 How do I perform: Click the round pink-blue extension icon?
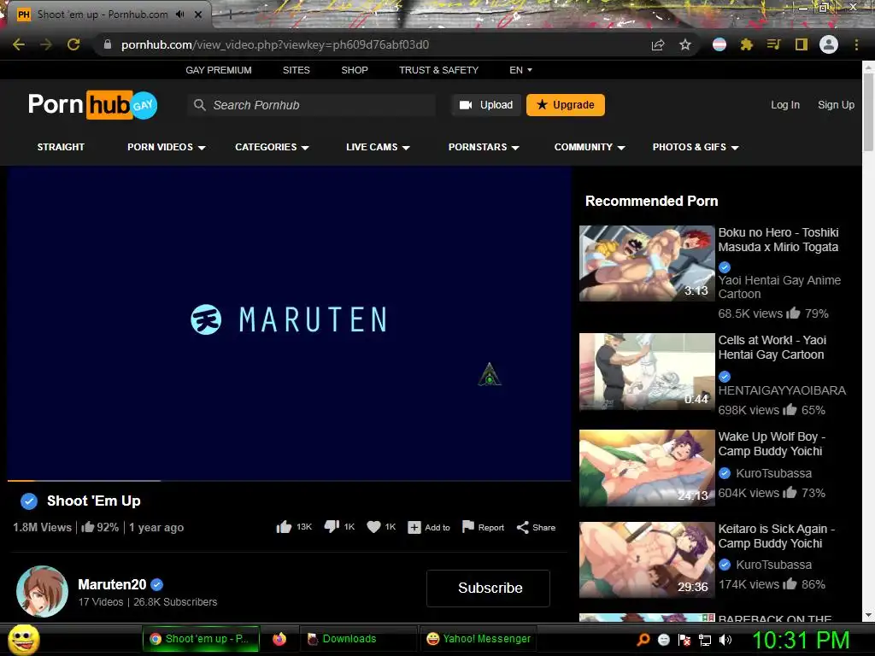pos(719,44)
